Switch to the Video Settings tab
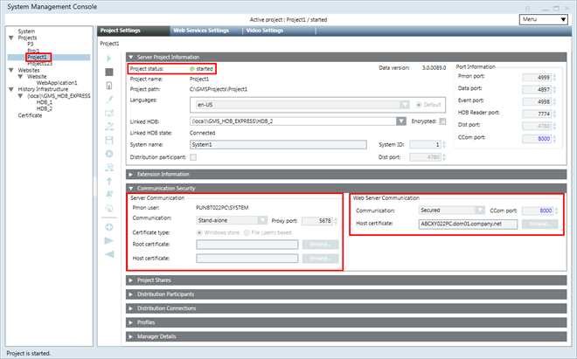The image size is (577, 359). point(264,31)
